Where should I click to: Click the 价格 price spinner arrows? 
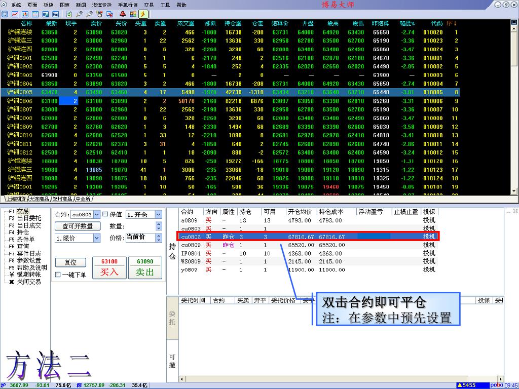click(x=159, y=238)
